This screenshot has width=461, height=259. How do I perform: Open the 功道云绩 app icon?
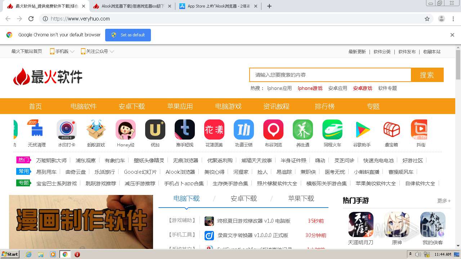pos(244,129)
